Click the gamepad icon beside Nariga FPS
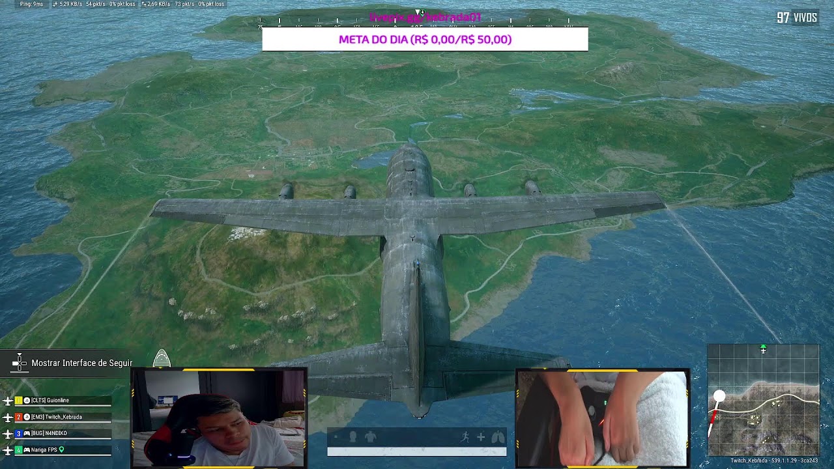 [x=27, y=449]
